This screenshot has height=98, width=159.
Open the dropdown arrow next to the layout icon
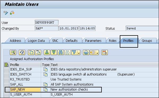pos(97,52)
